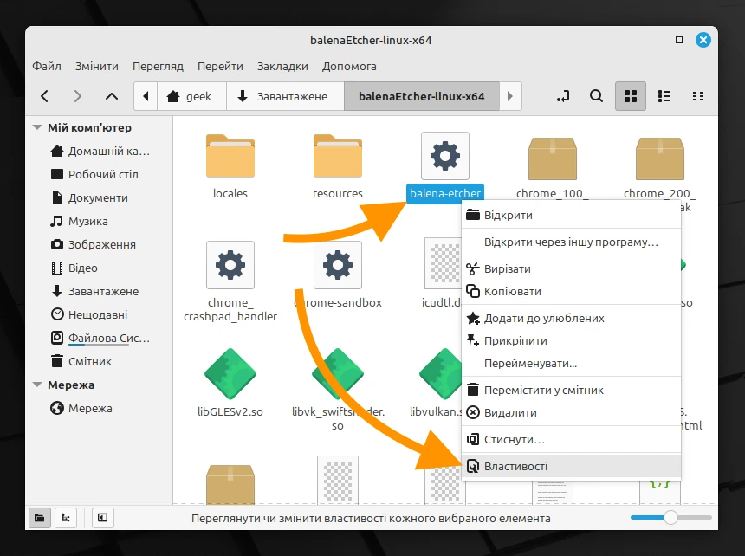
Task: Choose Властивості in the context menu
Action: coord(571,466)
